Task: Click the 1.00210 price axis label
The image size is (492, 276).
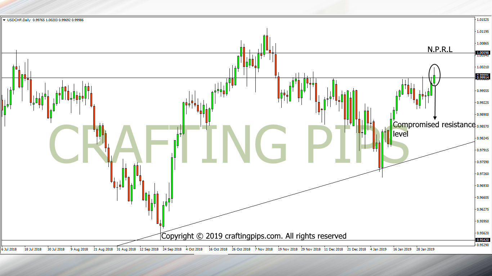Action: point(482,67)
